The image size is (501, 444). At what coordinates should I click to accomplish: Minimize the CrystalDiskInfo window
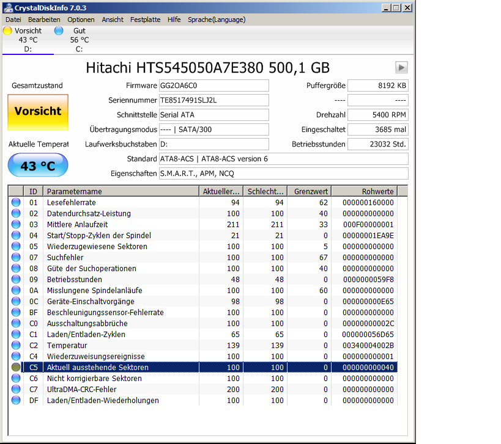[386, 8]
